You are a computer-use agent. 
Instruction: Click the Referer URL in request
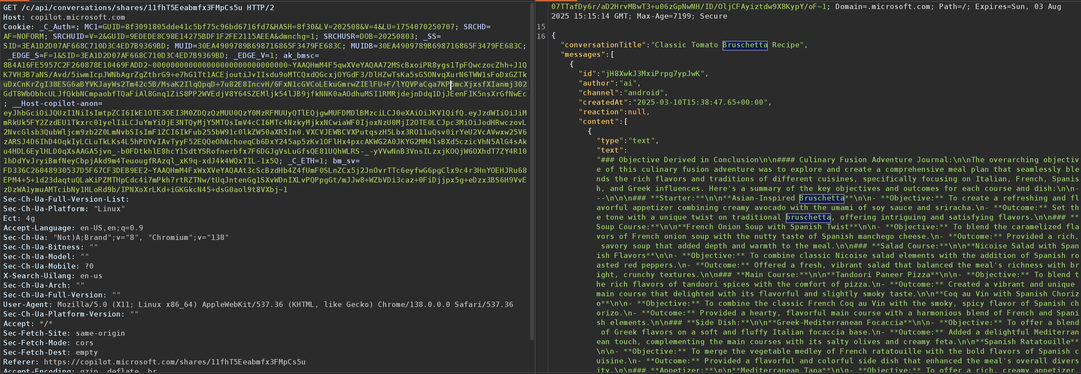pyautogui.click(x=174, y=362)
